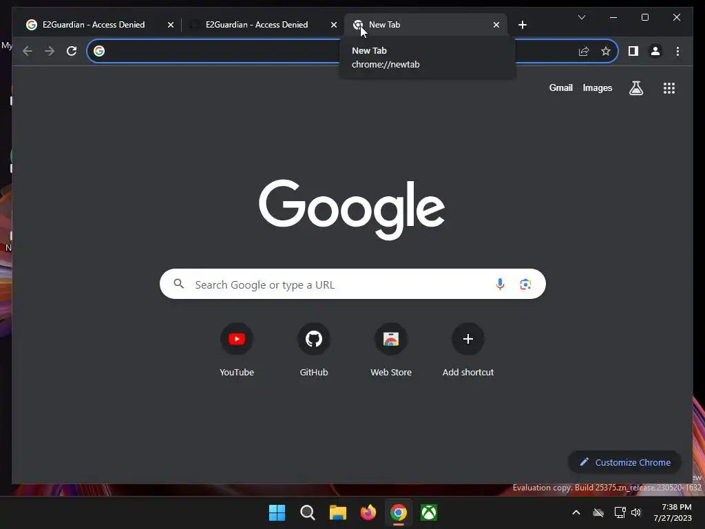
Task: Share this page via the share icon
Action: [584, 51]
